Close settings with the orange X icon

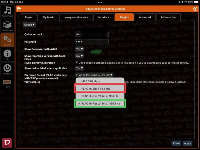click(x=195, y=9)
